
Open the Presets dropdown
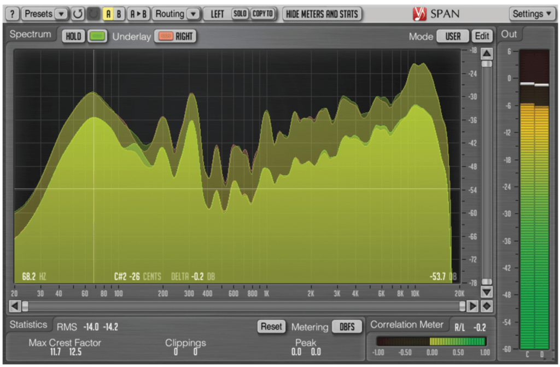[x=45, y=14]
